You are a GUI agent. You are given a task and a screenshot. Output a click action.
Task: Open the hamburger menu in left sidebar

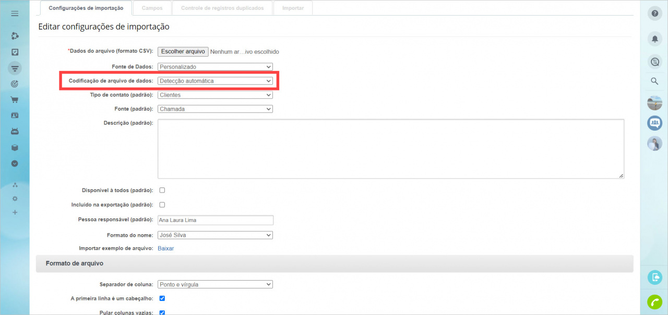pyautogui.click(x=15, y=14)
